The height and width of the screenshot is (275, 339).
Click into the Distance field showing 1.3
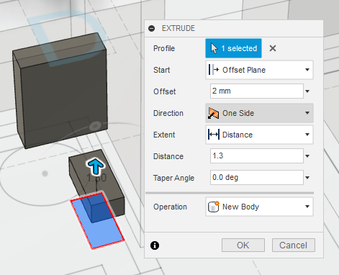click(x=257, y=155)
